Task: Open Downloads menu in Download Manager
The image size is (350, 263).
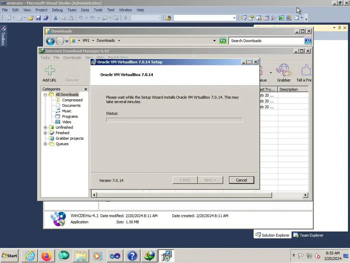Action: 72,58
